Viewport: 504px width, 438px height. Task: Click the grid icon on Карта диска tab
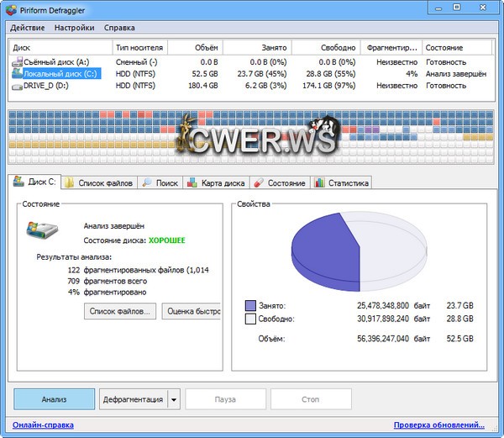click(x=193, y=182)
